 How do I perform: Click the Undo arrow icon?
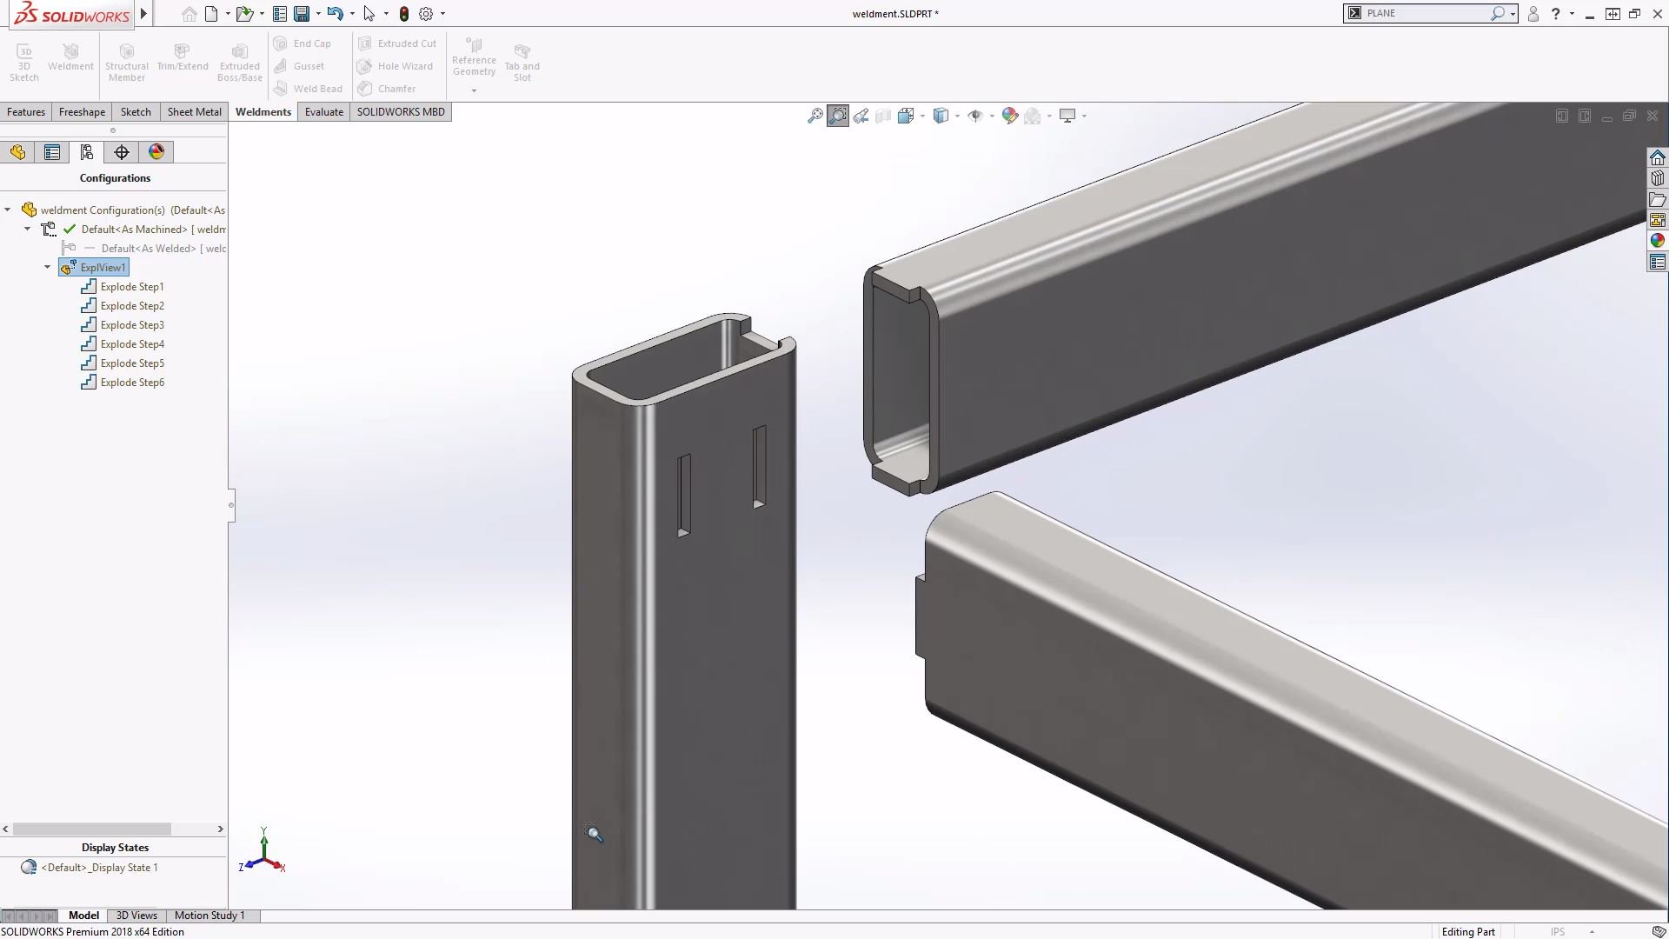(335, 14)
